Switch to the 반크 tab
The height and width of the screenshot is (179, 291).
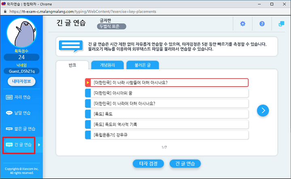click(72, 65)
